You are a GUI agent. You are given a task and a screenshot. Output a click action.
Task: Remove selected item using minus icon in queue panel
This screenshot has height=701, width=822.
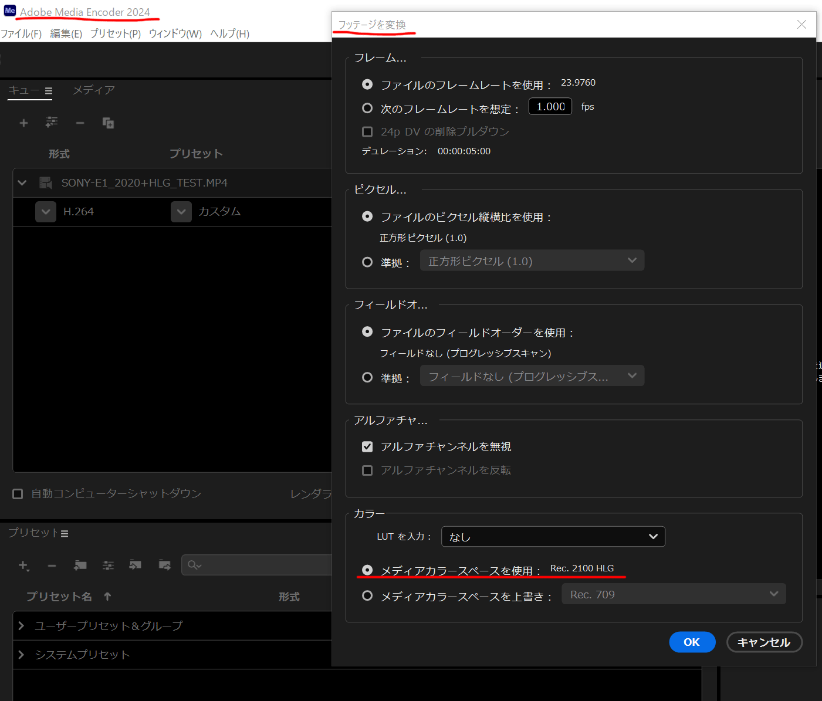coord(80,123)
